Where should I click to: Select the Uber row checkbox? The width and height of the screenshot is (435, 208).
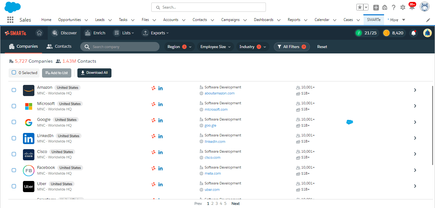pos(14,186)
